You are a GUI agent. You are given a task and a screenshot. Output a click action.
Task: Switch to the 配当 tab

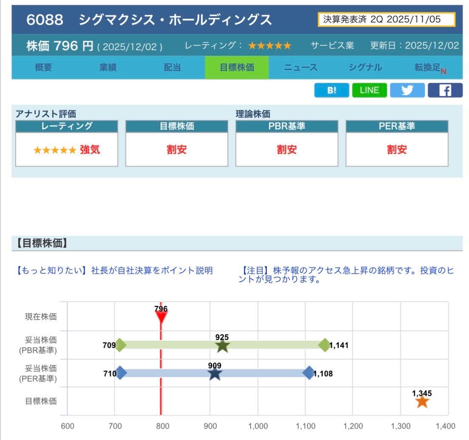click(172, 67)
